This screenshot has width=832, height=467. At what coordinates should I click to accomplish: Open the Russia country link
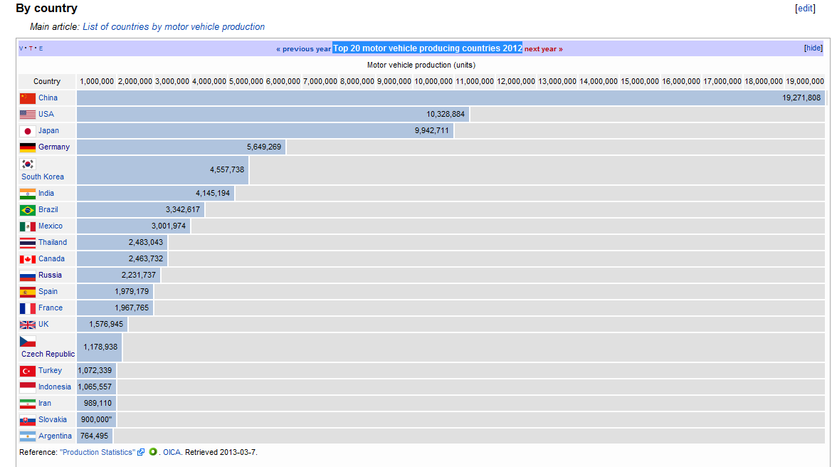click(50, 276)
